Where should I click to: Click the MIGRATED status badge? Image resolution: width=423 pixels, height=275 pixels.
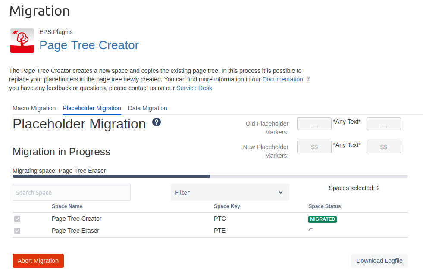[x=323, y=219]
